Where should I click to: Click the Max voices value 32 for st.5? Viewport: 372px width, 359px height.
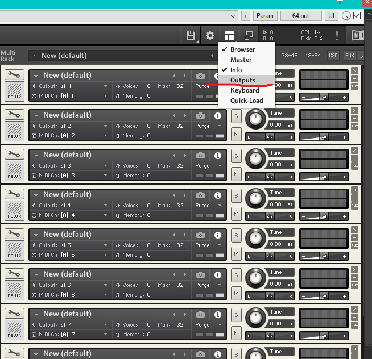(x=180, y=245)
